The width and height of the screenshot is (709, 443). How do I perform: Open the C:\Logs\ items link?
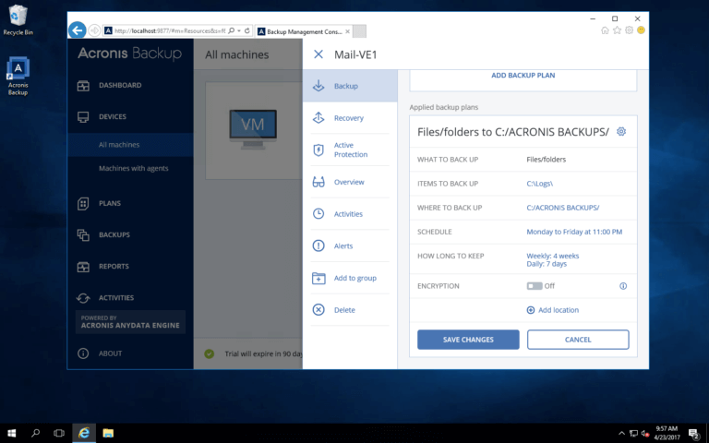click(x=539, y=184)
